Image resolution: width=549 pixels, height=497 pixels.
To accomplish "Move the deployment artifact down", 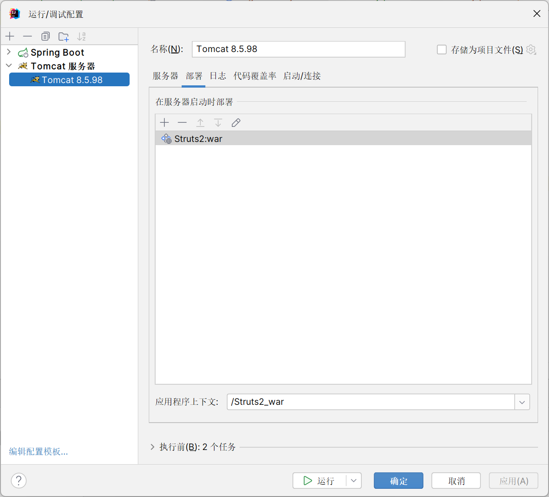I will pos(218,122).
